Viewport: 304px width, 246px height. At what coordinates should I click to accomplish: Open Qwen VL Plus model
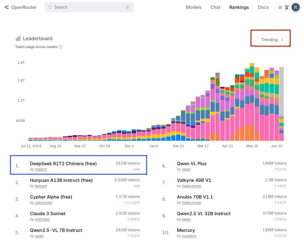coord(192,164)
